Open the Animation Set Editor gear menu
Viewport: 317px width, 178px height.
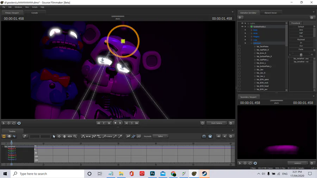[312, 18]
